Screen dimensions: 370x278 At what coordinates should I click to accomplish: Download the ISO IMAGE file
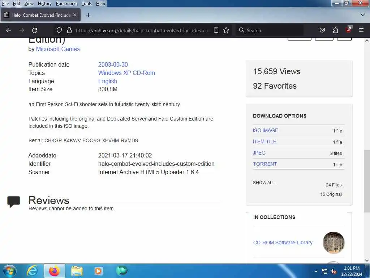coord(266,130)
